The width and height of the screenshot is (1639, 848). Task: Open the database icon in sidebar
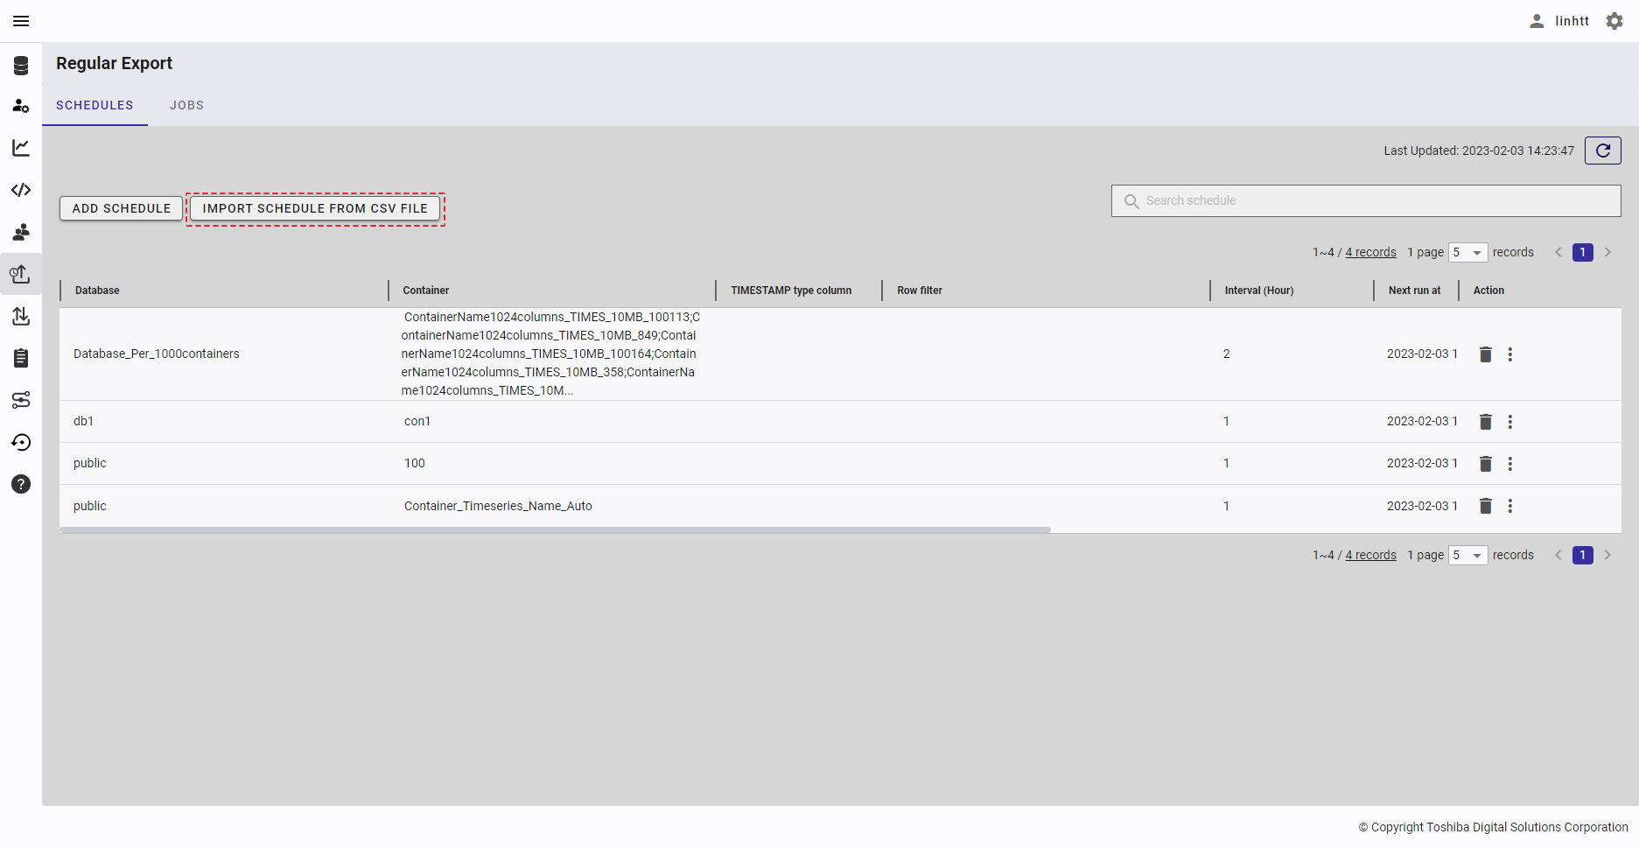click(x=21, y=66)
